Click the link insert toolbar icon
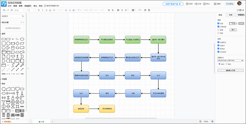Viewport: 246px width, 124px height. pos(122,10)
